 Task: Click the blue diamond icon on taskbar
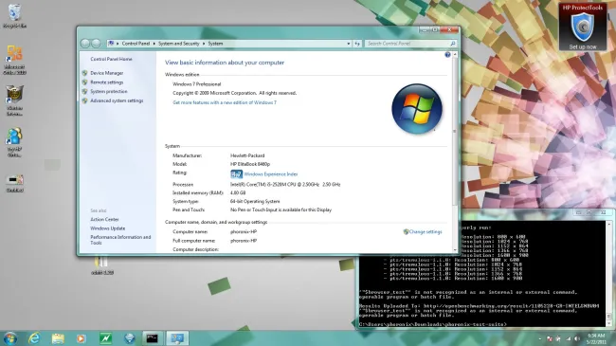129,338
